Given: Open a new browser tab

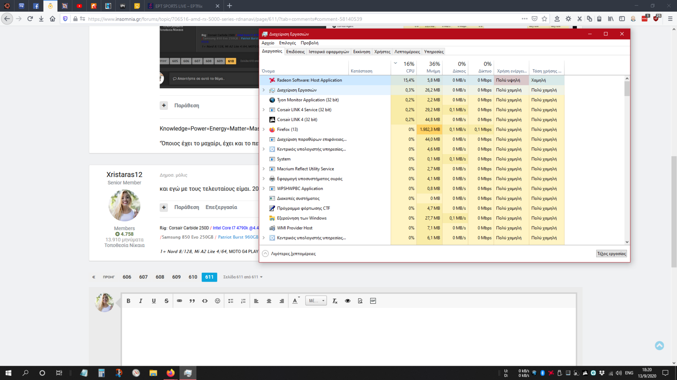Looking at the screenshot, I should click(229, 6).
